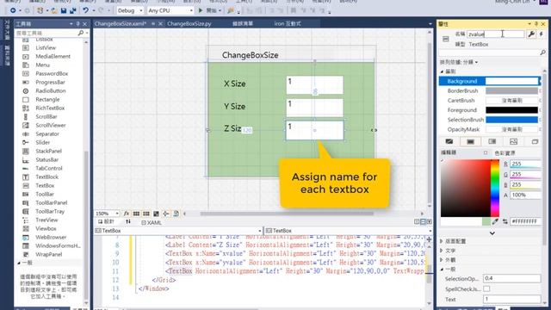
Task: Click the collapse pane icon
Action: (x=430, y=222)
